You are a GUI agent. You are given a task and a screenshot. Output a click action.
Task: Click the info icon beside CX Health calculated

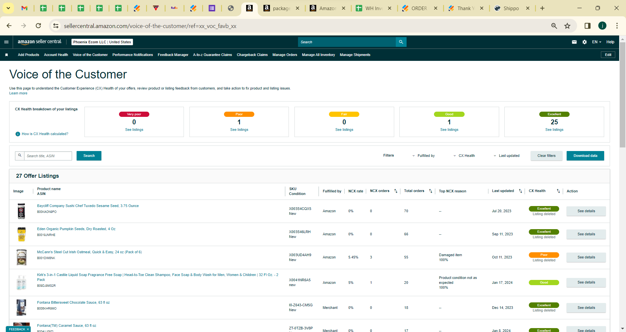(x=18, y=134)
